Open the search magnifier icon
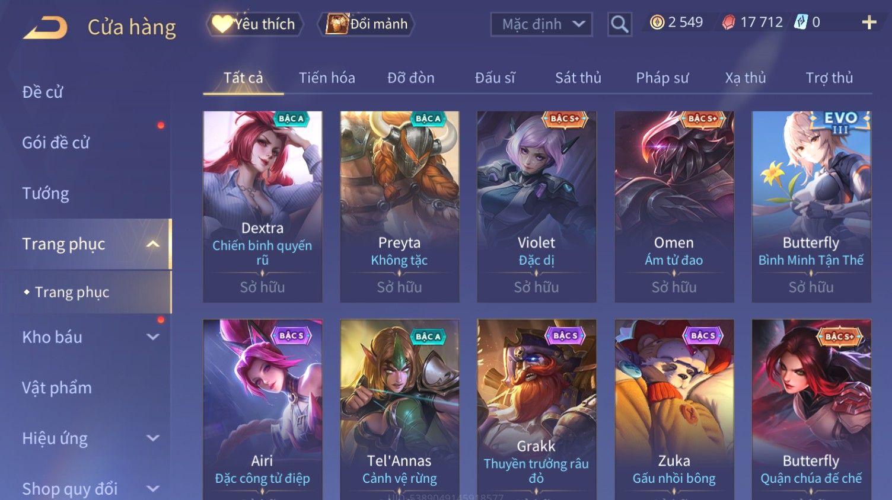 pos(619,24)
